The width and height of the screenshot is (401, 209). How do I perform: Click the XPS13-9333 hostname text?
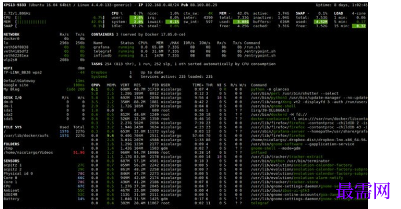point(15,5)
